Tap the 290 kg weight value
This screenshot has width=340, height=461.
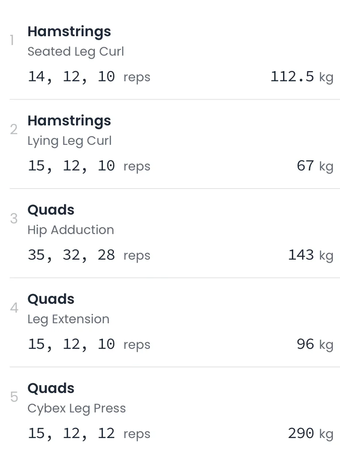310,434
